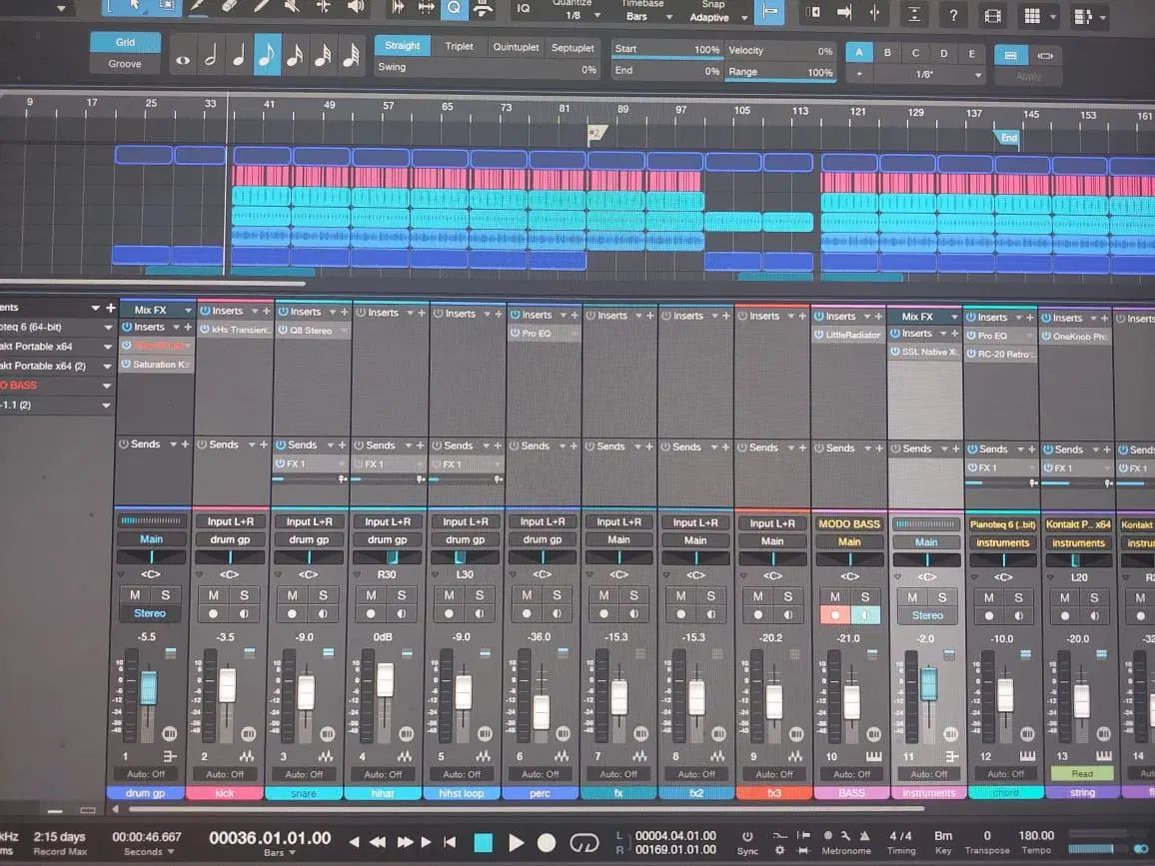Click the End marker on the timeline

[1007, 139]
